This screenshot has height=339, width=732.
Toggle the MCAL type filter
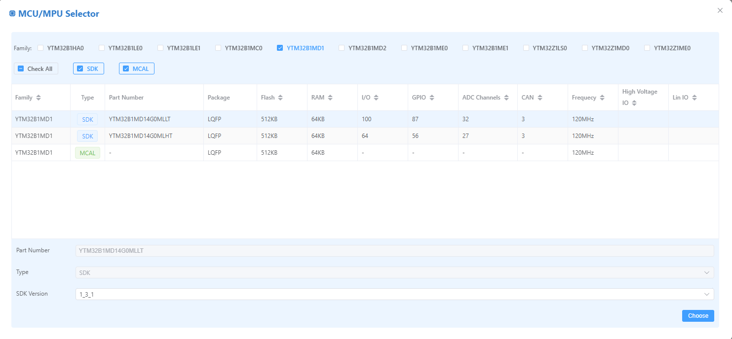pos(137,68)
